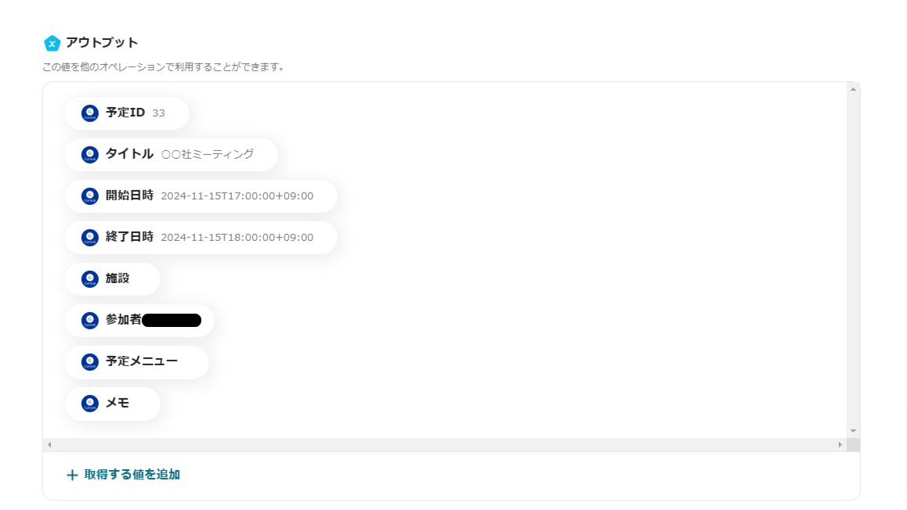Select the タイトル ○○社ミーティング chip
Image resolution: width=907 pixels, height=510 pixels.
[x=172, y=155]
